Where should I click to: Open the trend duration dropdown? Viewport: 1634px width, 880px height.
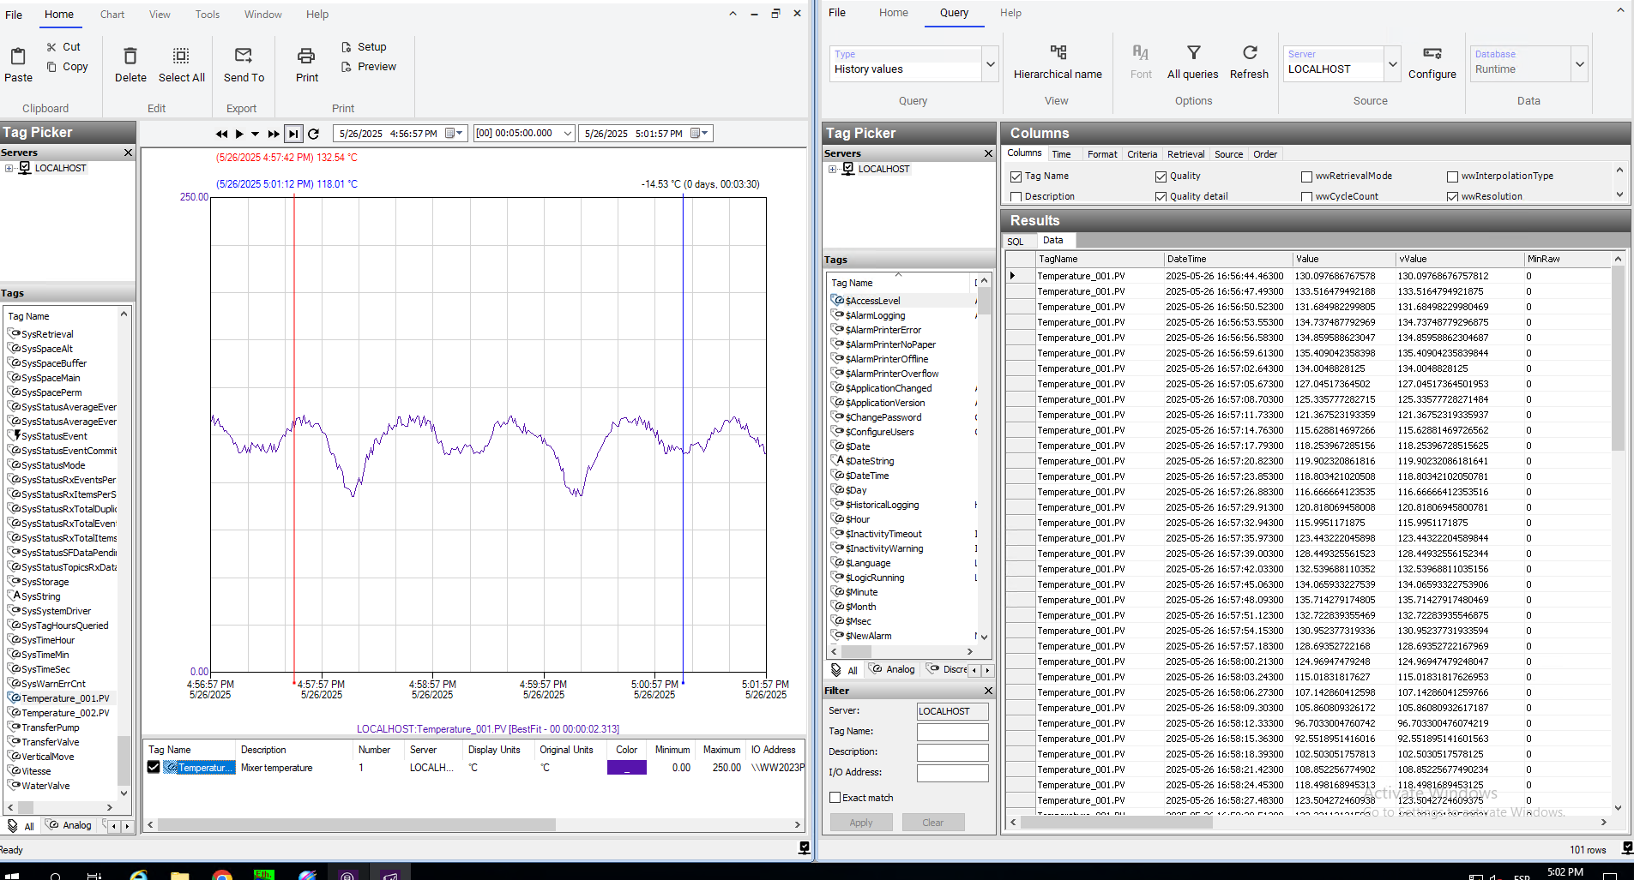tap(568, 134)
